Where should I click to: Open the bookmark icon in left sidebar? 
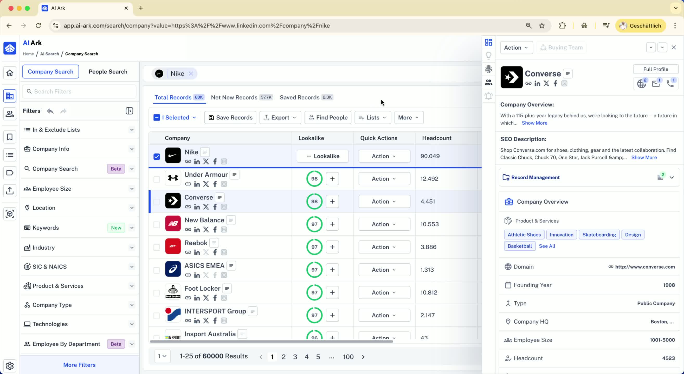point(10,137)
